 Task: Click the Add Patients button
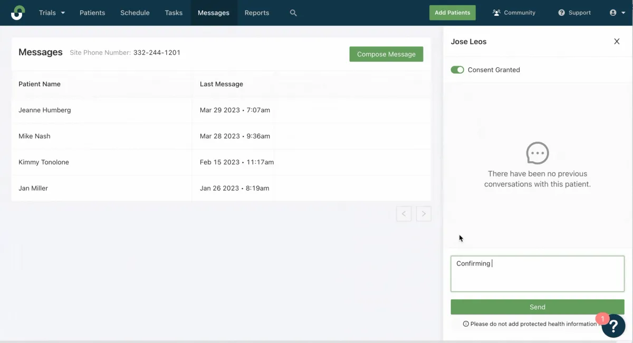[x=452, y=13]
